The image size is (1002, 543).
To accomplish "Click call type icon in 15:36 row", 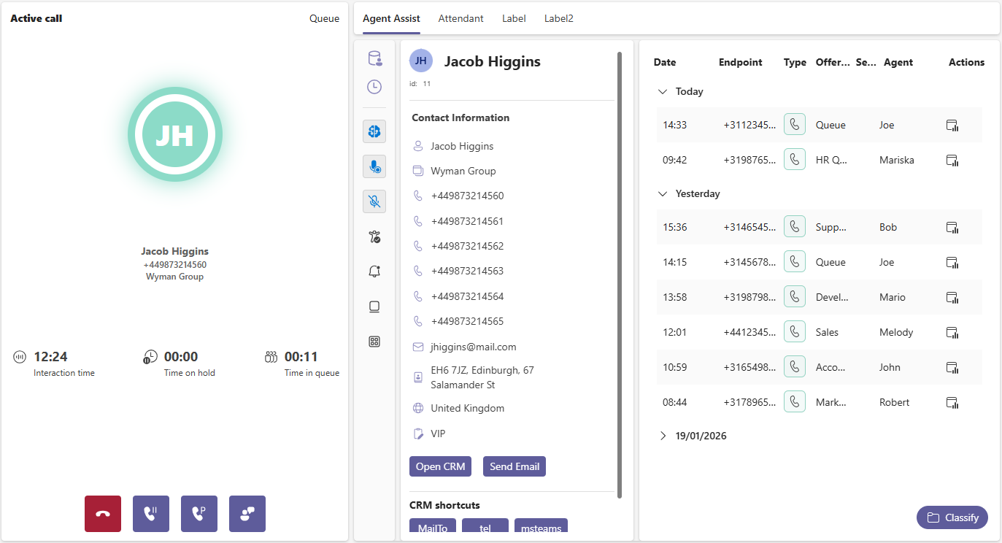I will tap(795, 226).
